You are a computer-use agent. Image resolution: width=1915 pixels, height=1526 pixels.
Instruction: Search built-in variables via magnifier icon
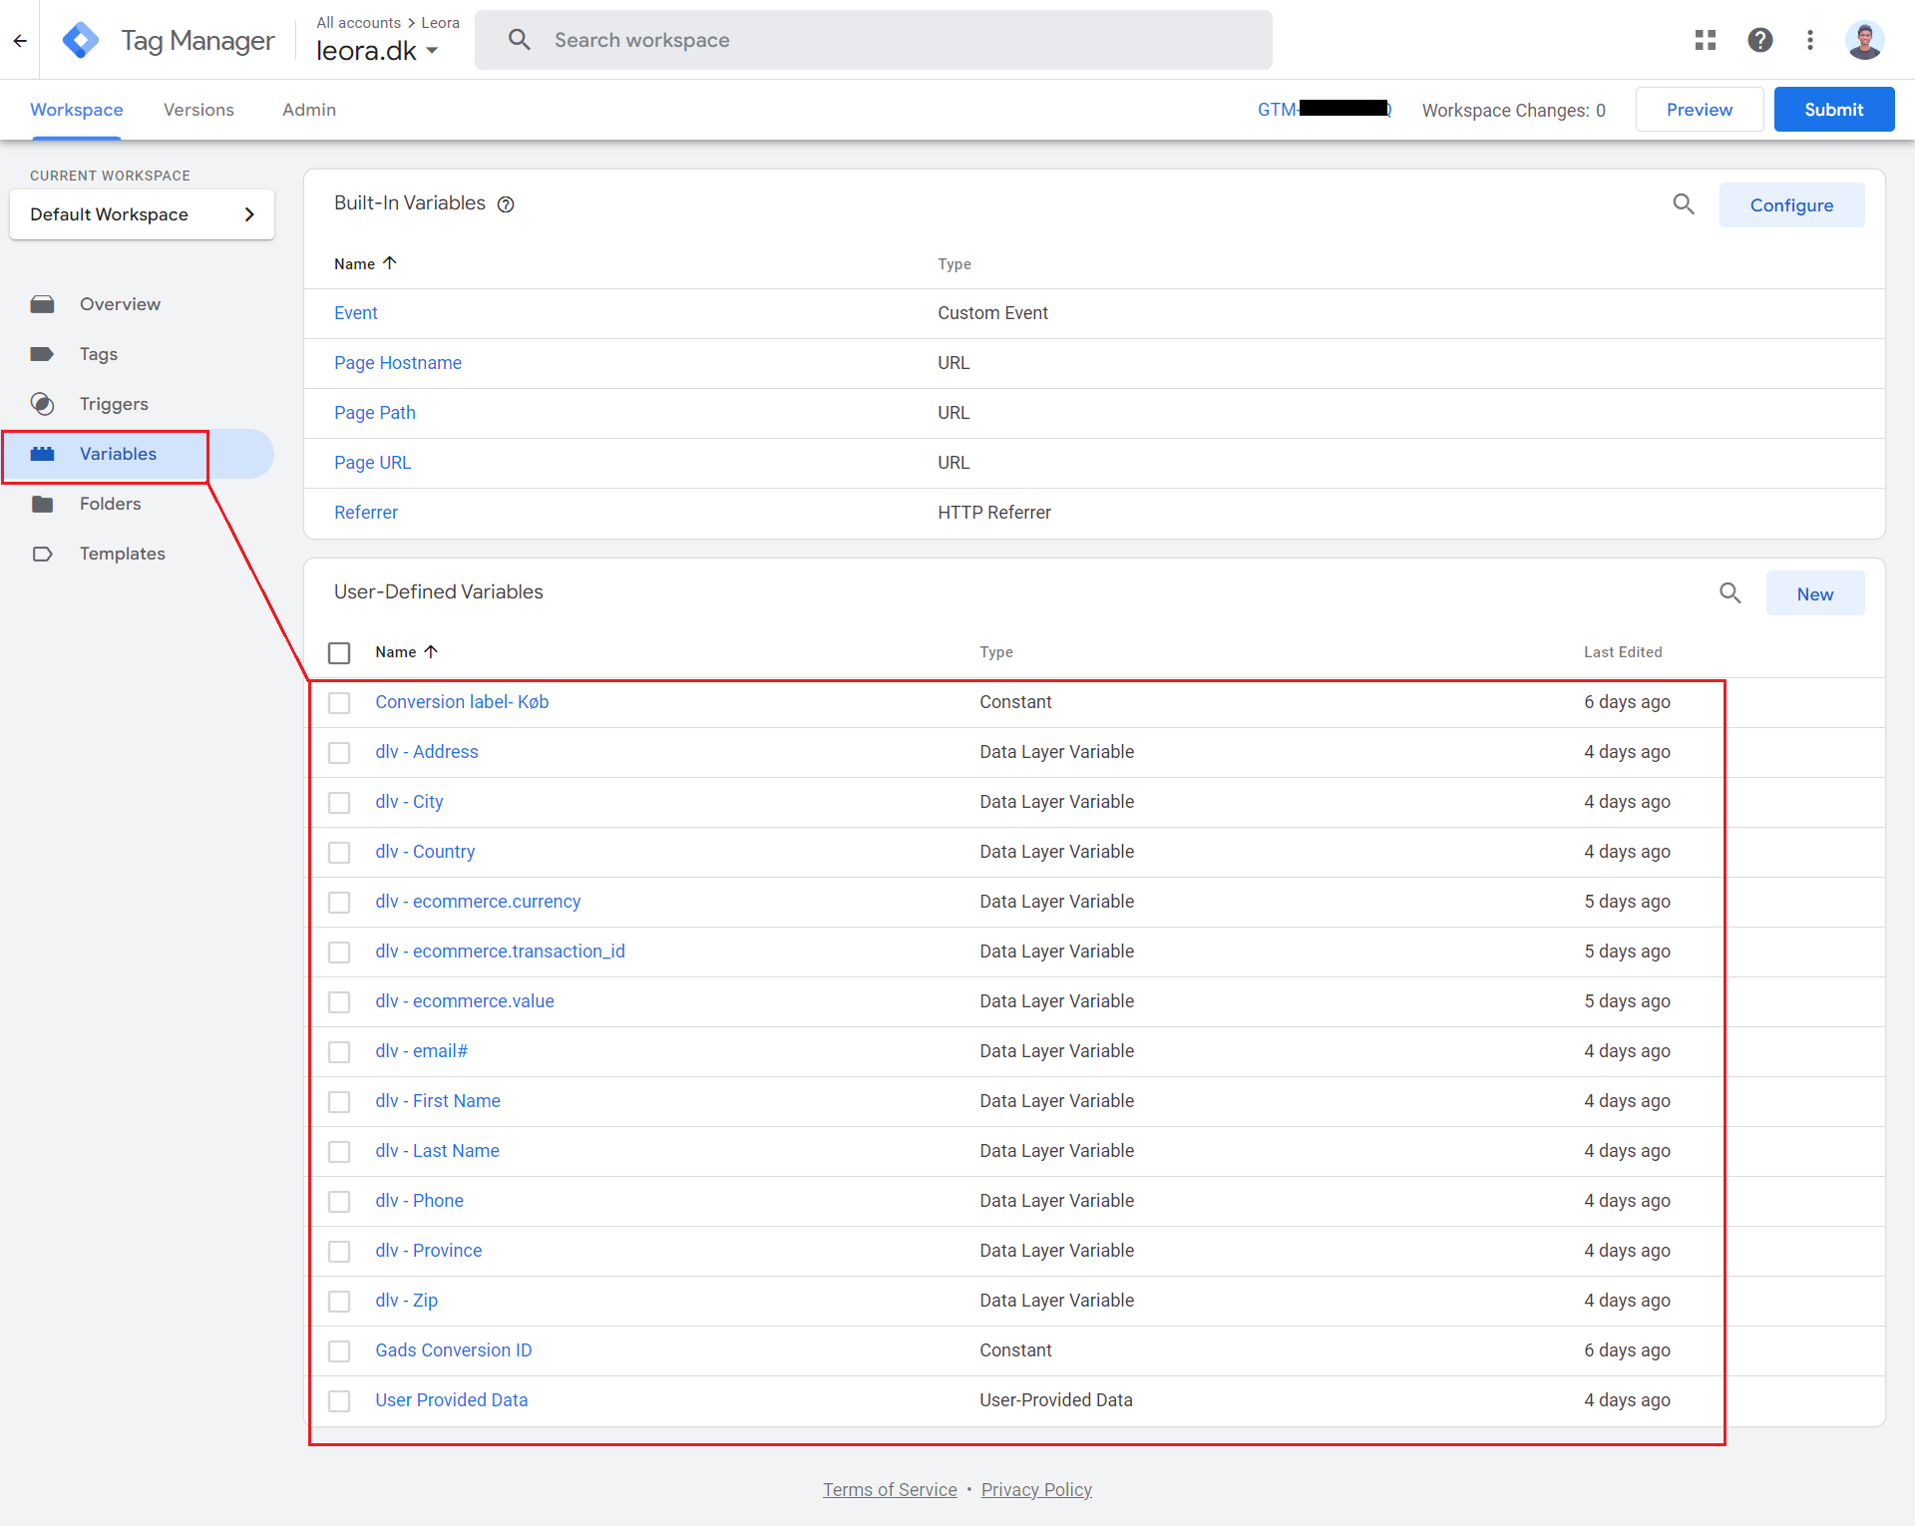click(x=1684, y=204)
